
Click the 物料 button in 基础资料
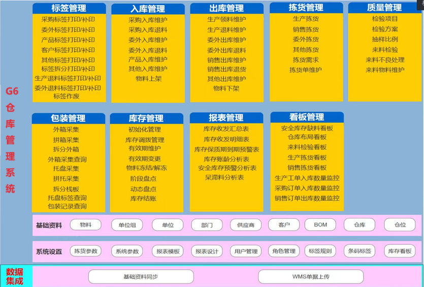click(86, 225)
